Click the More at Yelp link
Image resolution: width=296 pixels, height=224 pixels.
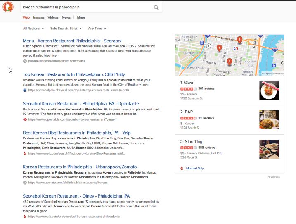195,169
